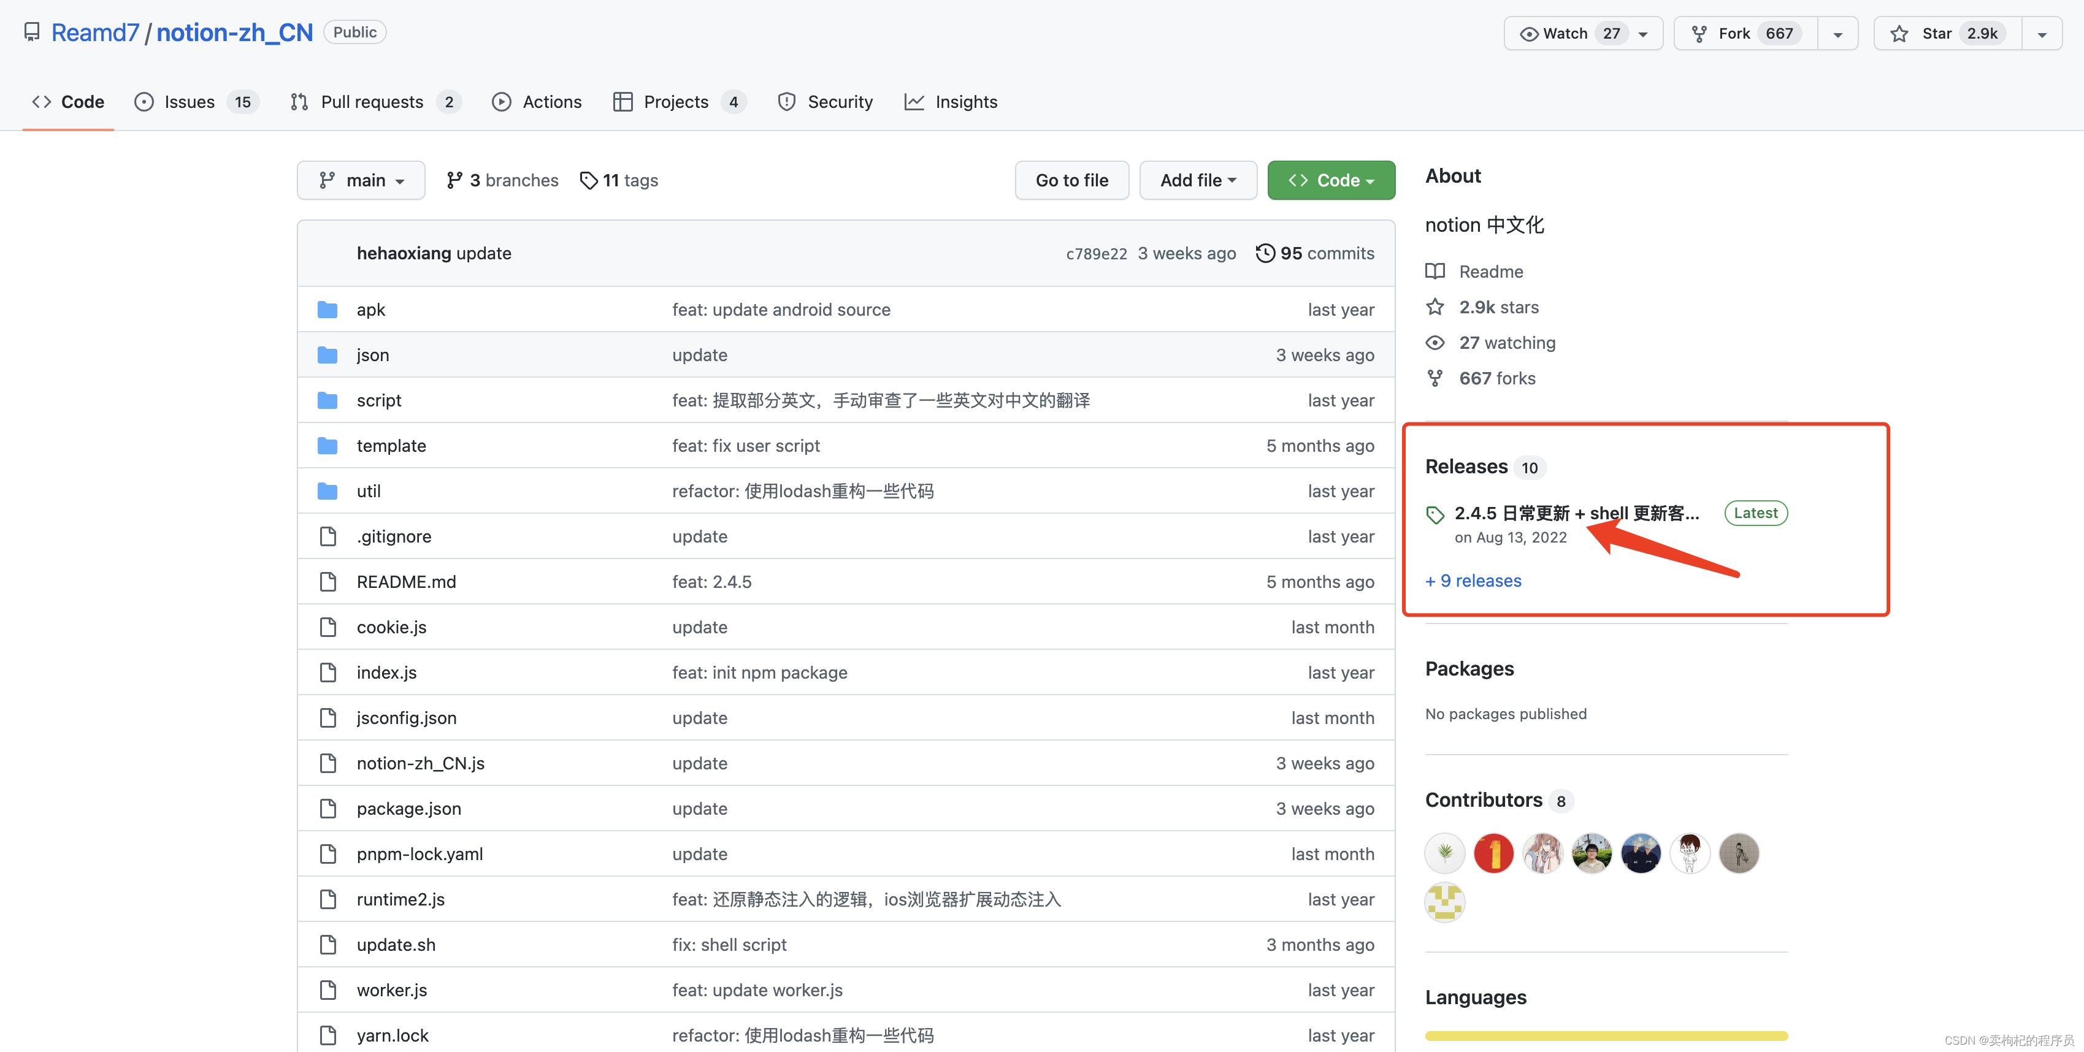This screenshot has height=1052, width=2084.
Task: Click the star icon beside 2.9k stars
Action: click(x=1435, y=307)
